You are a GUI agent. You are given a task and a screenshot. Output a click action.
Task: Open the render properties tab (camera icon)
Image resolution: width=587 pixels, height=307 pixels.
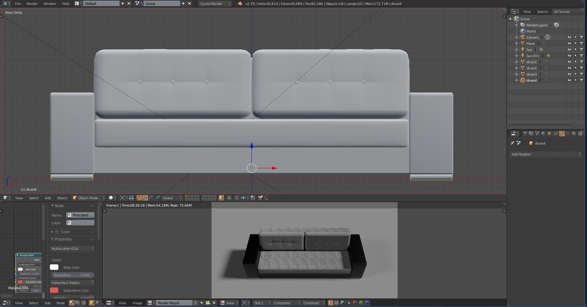tap(525, 134)
